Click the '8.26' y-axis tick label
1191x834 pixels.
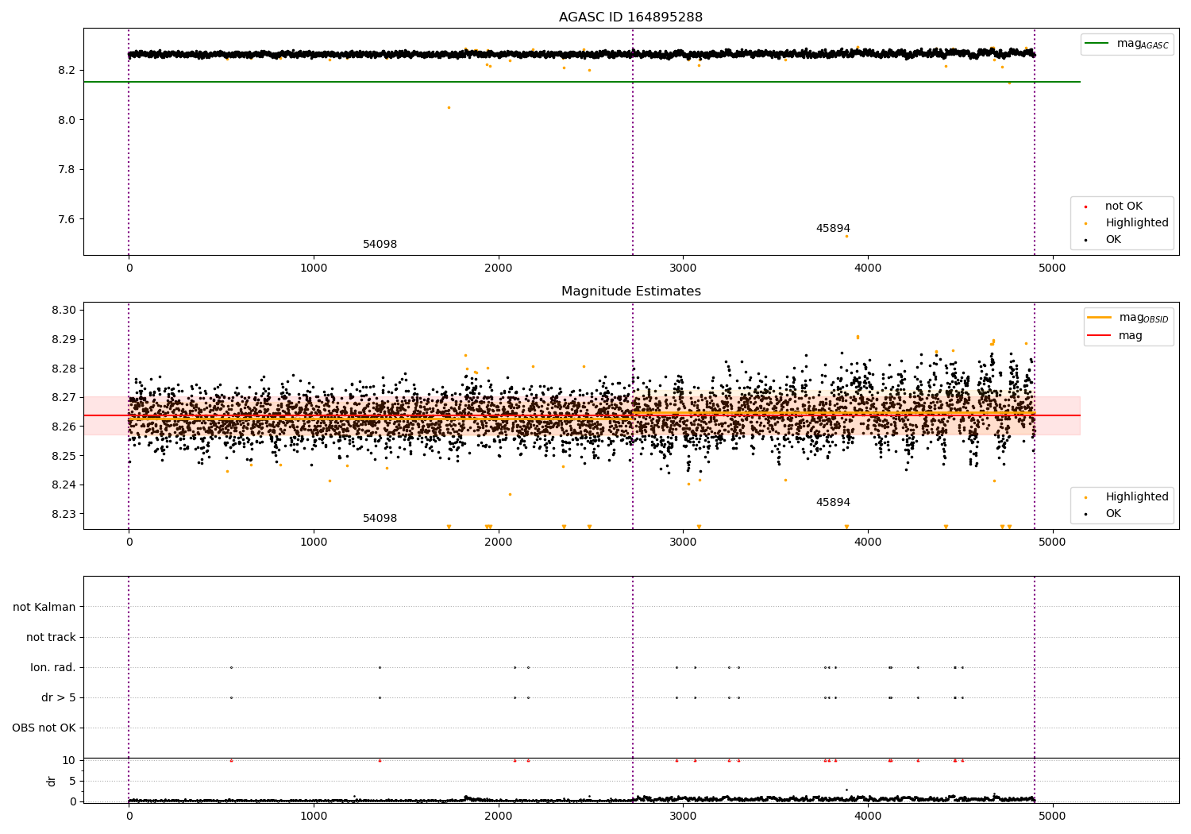pos(64,427)
